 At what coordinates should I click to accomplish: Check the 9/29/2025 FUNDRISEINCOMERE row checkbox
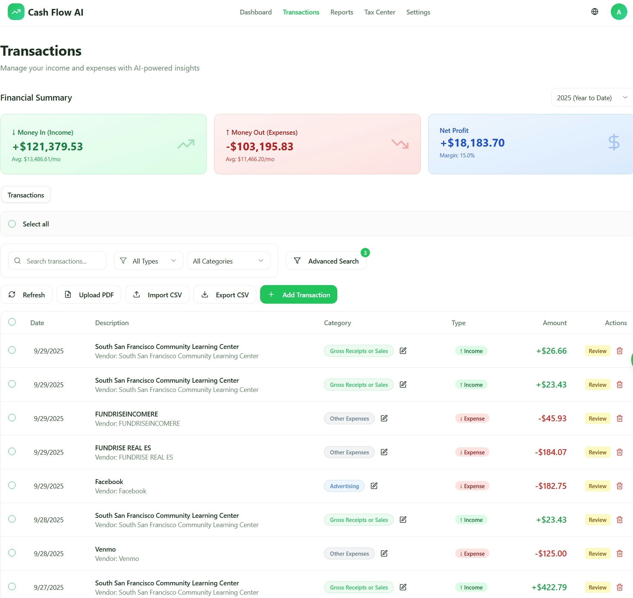click(12, 418)
